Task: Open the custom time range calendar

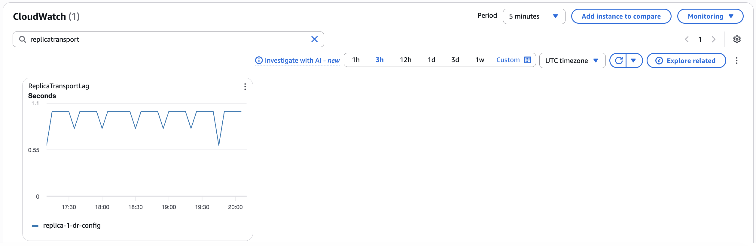Action: [x=527, y=60]
